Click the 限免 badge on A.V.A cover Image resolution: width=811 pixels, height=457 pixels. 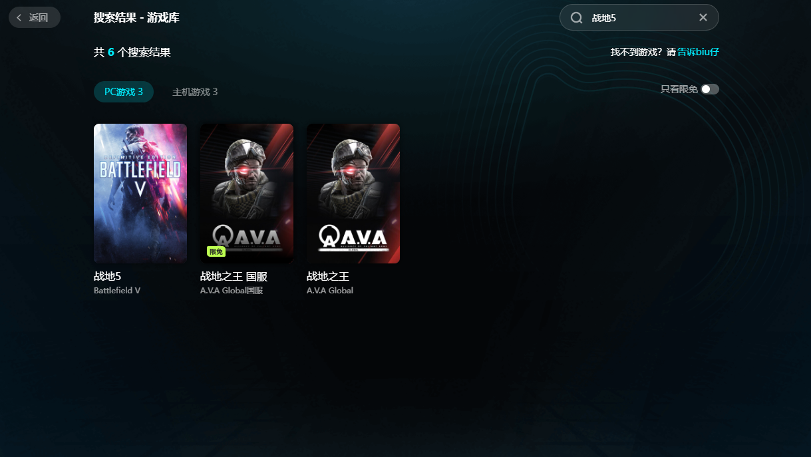tap(216, 251)
